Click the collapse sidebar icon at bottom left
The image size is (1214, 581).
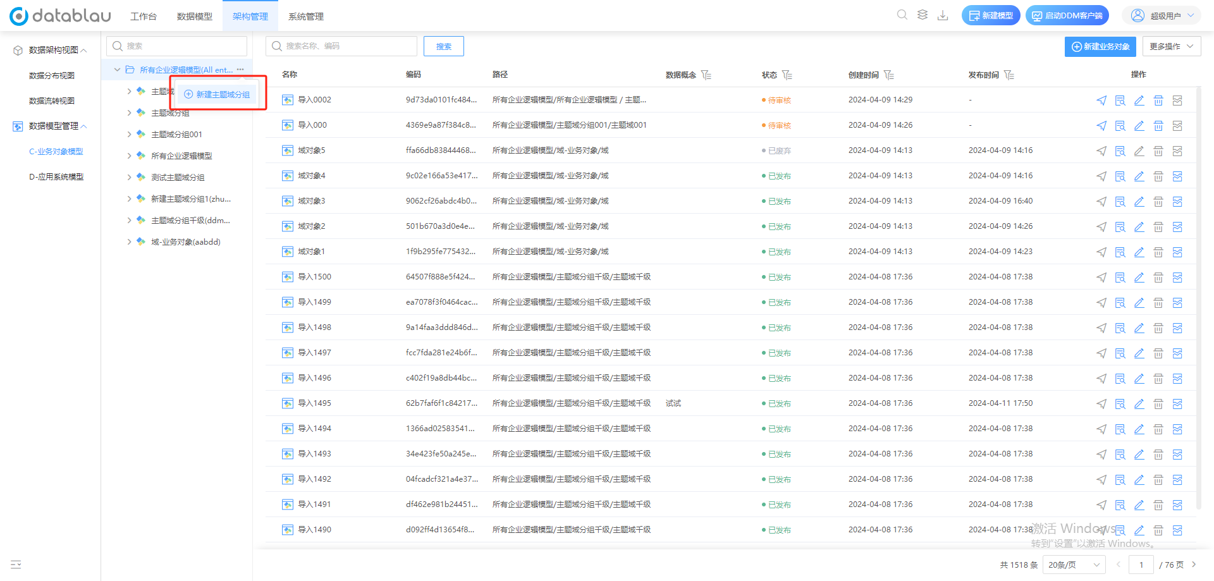pyautogui.click(x=16, y=564)
